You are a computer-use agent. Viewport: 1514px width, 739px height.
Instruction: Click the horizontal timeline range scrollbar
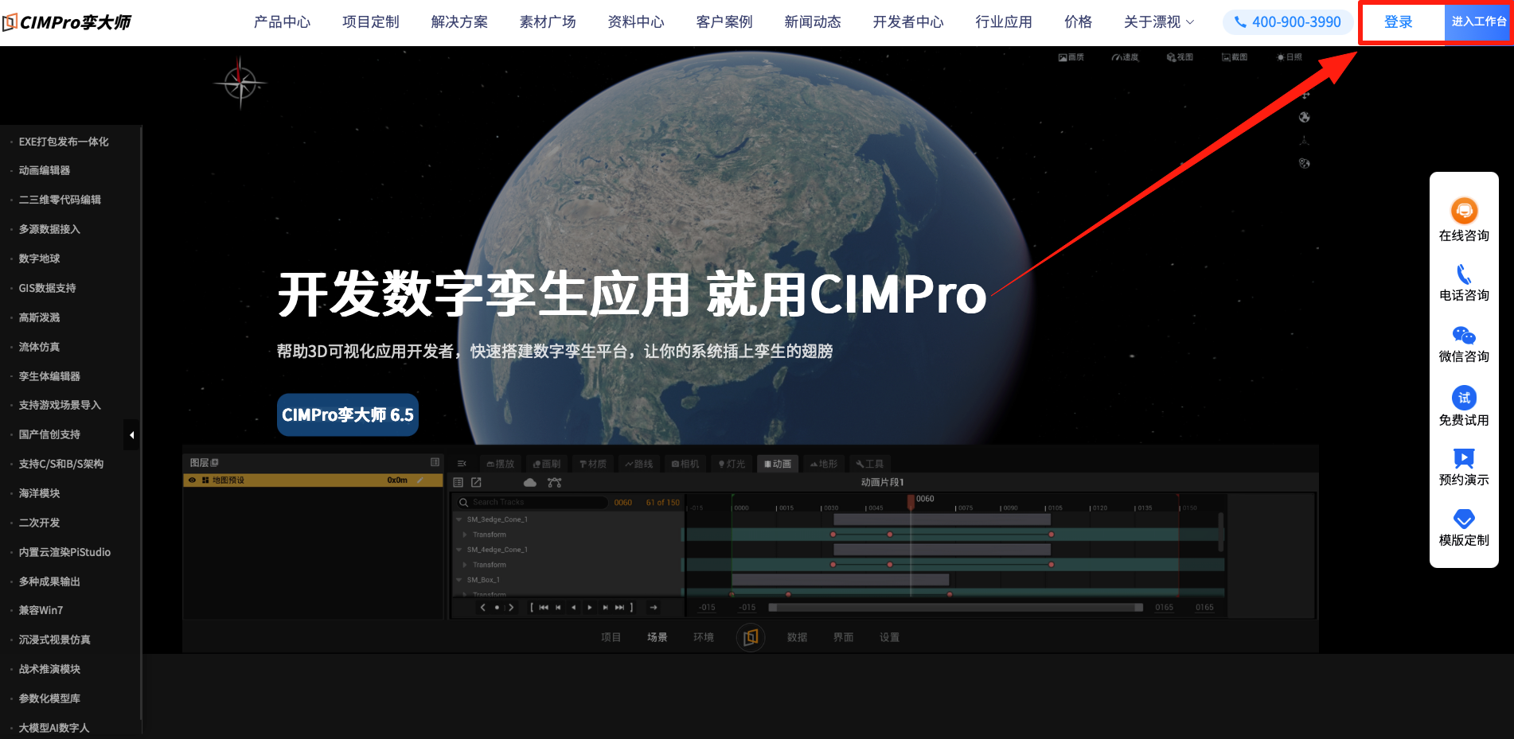point(956,607)
